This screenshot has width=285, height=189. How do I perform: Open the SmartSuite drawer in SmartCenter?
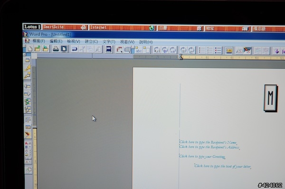(65, 27)
